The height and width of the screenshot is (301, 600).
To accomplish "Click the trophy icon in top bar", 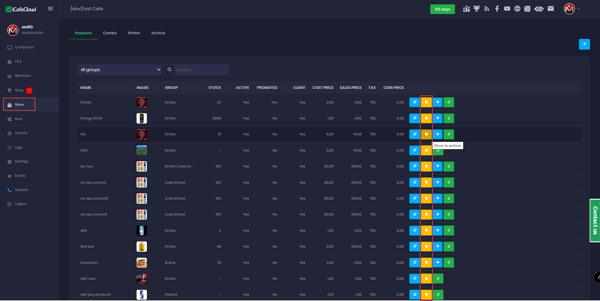I will (476, 9).
